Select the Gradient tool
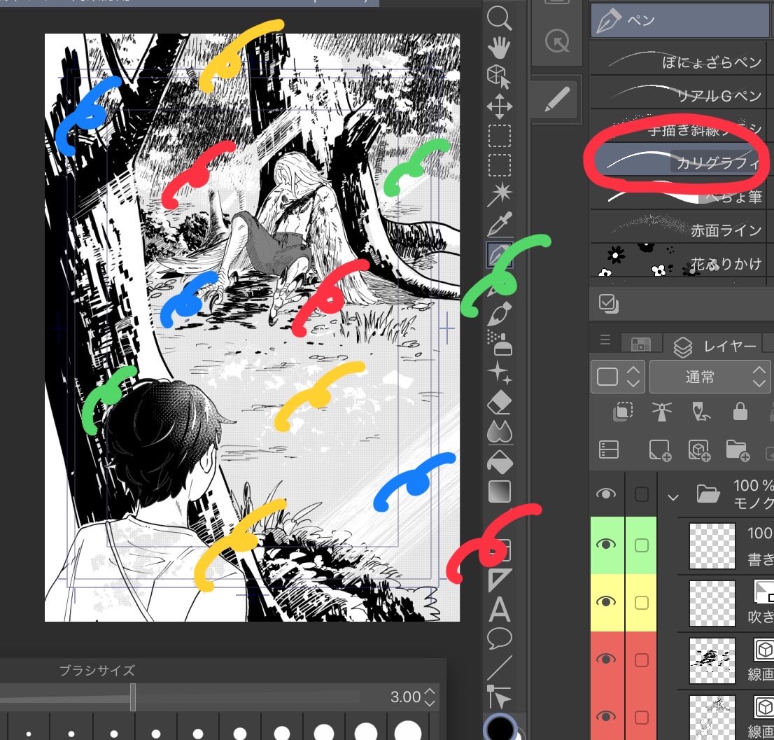This screenshot has height=740, width=774. [500, 492]
